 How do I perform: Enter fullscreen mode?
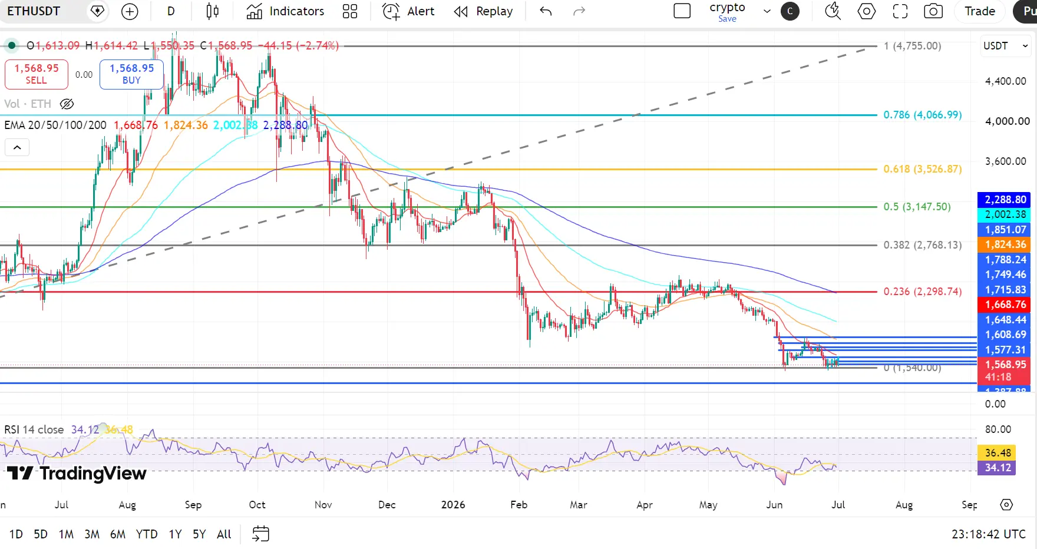(x=900, y=11)
